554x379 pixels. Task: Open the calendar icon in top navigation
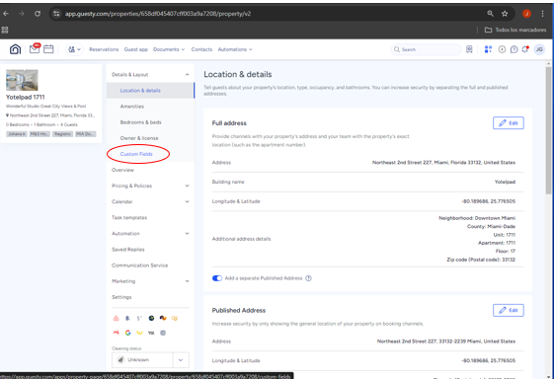click(48, 49)
